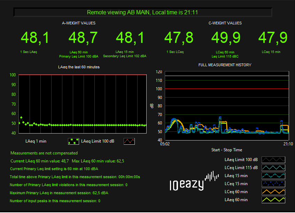295x213 pixels.
Task: Click the white LAeq Limit 100 dB legend swatch
Action: click(273, 160)
